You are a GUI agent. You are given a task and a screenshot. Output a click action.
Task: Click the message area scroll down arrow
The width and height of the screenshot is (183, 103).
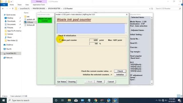(x=126, y=33)
